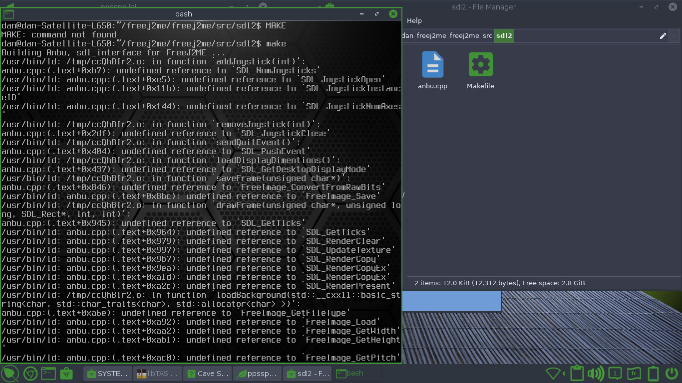Click the power button tray icon
The image size is (682, 383).
(672, 374)
